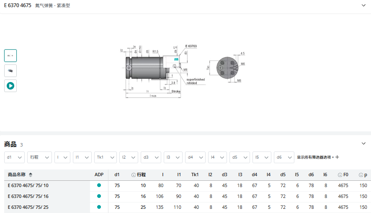Image resolution: width=371 pixels, height=213 pixels.
Task: Click the E 6370 4675 product title
Action: [18, 5]
